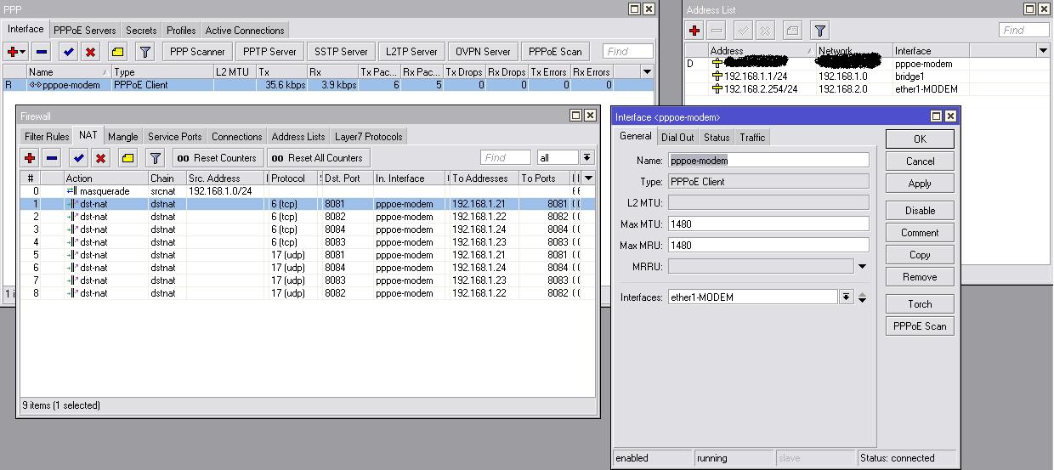The width and height of the screenshot is (1054, 470).
Task: Click the filter funnel icon in PPP window
Action: 145,52
